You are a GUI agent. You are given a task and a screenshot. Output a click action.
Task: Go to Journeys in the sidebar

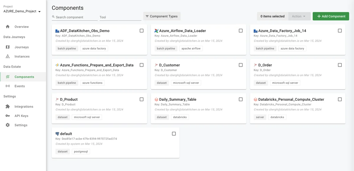tap(22, 47)
